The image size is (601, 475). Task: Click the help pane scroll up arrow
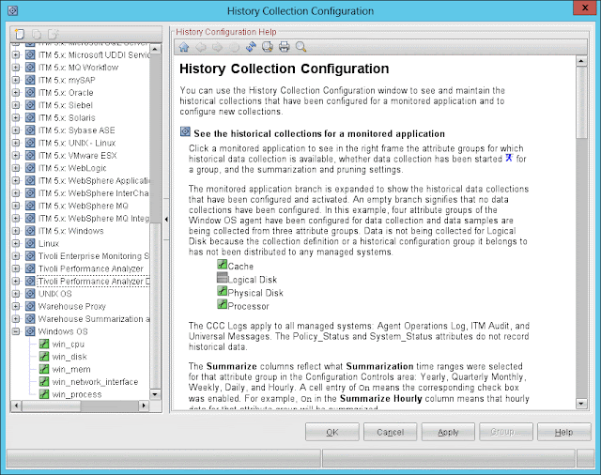point(581,61)
